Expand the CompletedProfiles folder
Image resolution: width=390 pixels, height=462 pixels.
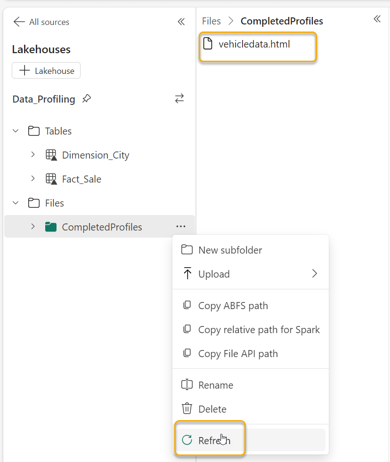pos(32,227)
